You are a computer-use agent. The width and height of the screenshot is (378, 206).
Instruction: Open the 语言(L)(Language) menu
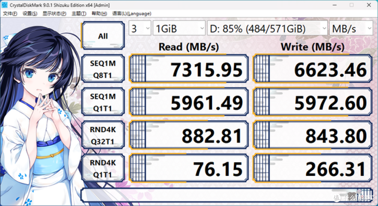(132, 14)
